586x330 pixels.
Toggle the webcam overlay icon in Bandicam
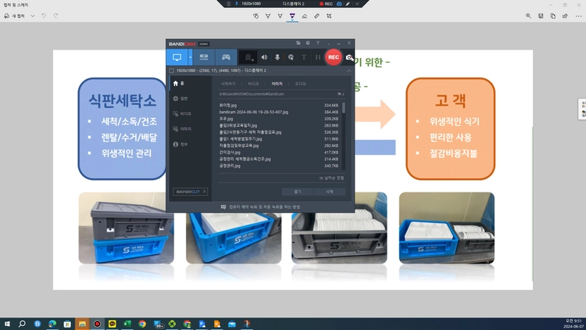tap(248, 57)
